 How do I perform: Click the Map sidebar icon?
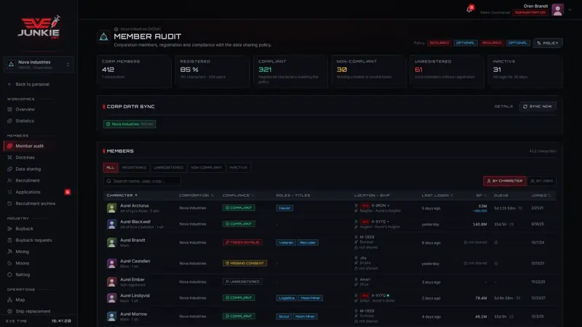9,300
